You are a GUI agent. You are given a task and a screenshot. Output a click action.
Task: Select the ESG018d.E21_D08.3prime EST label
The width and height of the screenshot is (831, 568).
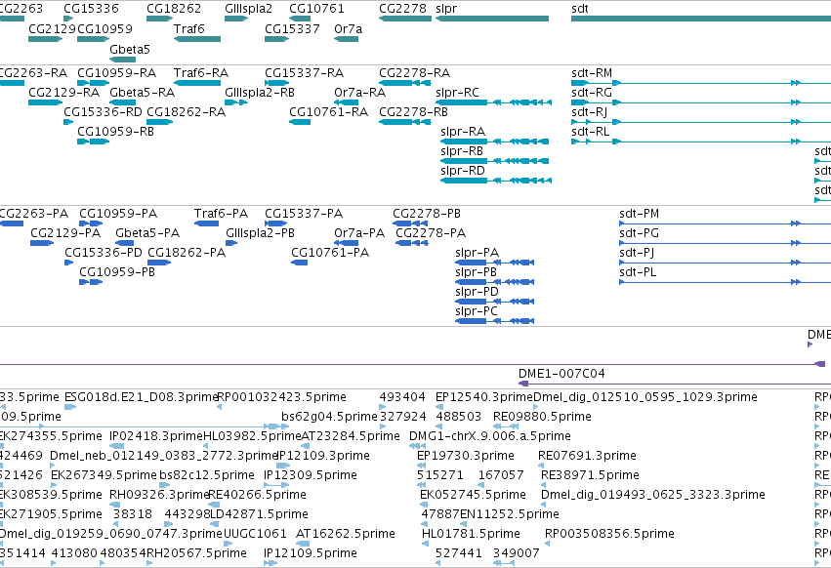pos(142,397)
